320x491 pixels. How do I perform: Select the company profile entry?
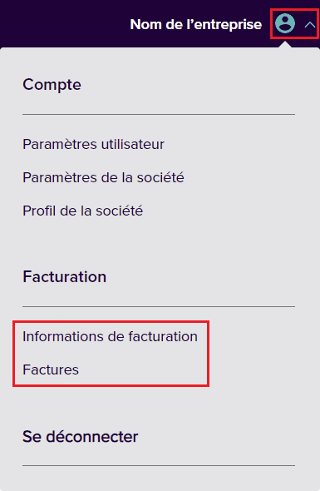point(83,211)
